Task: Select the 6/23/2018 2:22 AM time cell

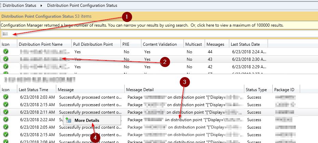Action: click(x=38, y=120)
